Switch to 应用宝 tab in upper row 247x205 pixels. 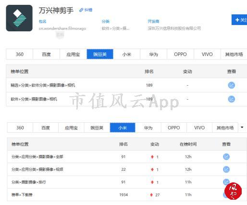pos(73,54)
